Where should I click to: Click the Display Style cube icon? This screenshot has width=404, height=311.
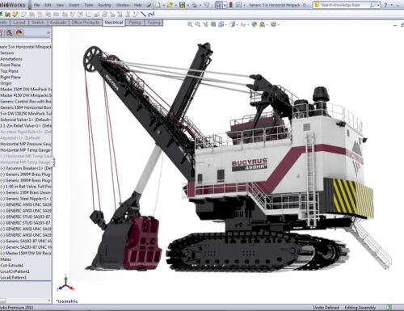pos(233,24)
